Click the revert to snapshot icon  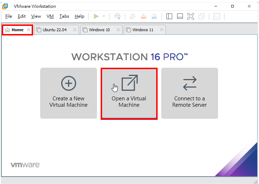143,16
